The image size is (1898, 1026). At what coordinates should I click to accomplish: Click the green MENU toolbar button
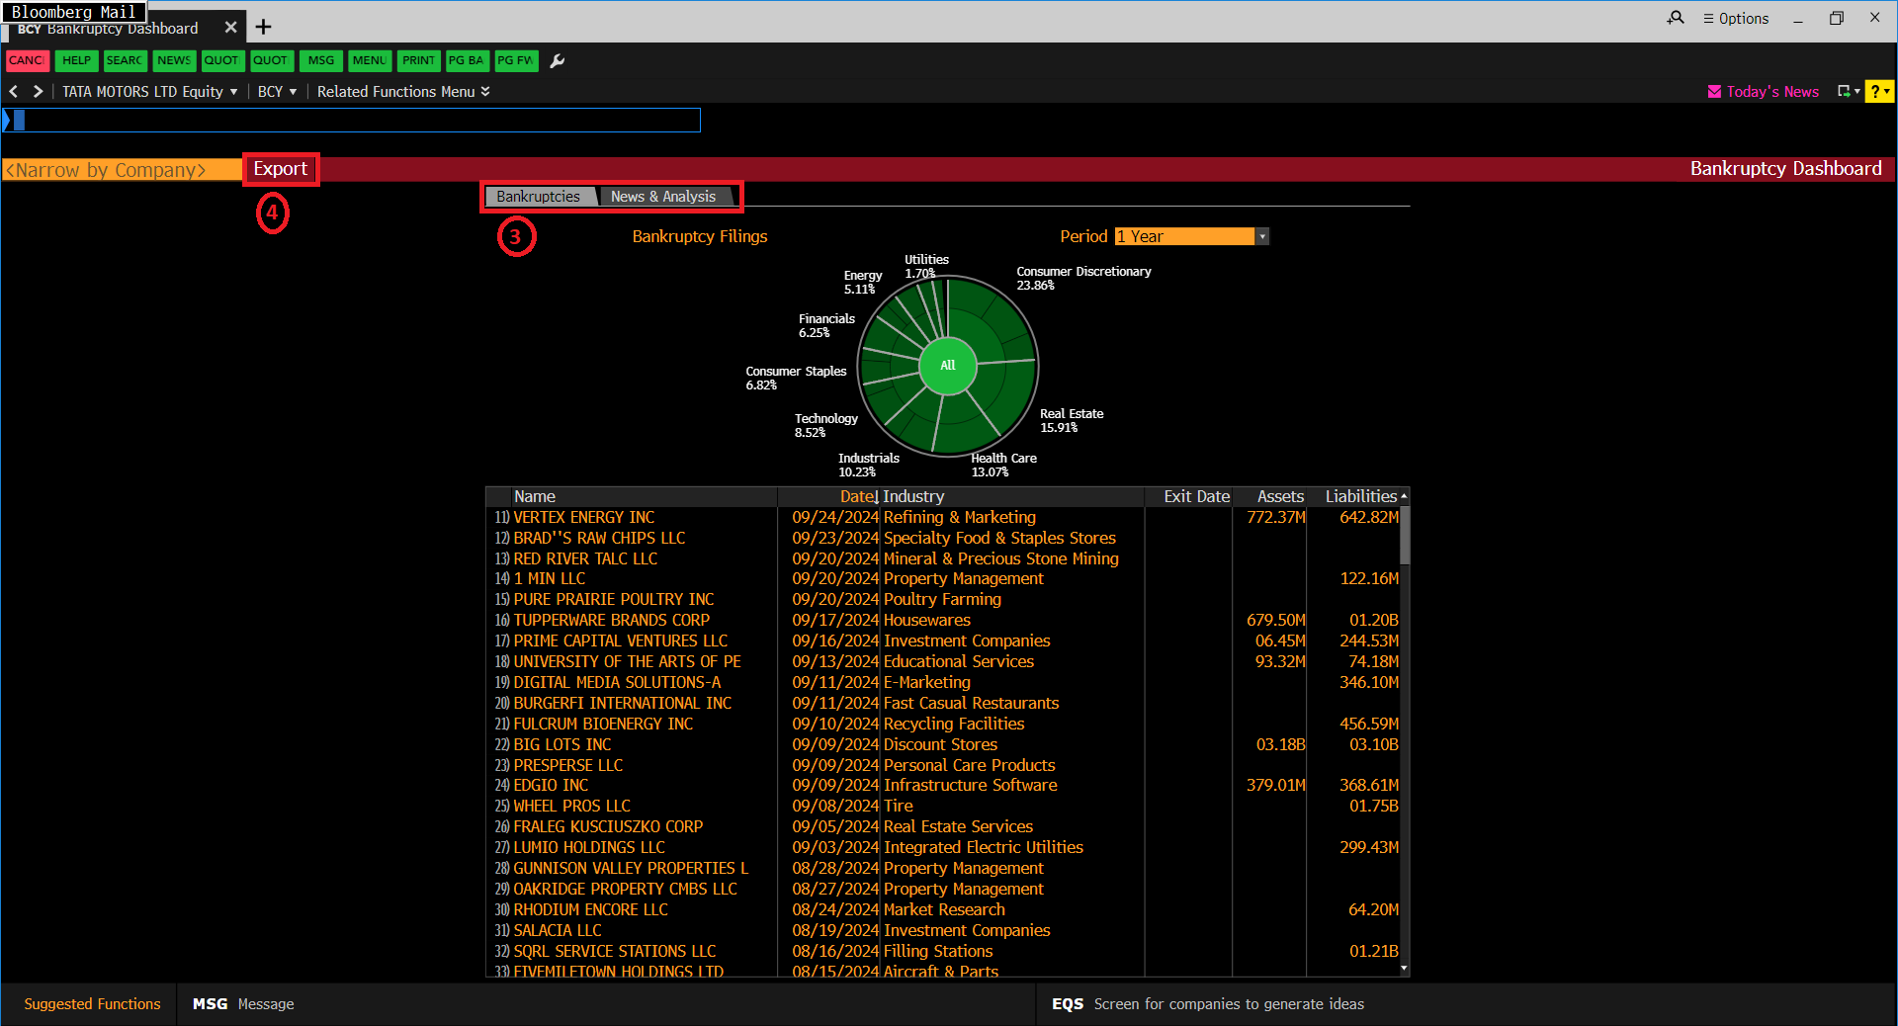[370, 60]
